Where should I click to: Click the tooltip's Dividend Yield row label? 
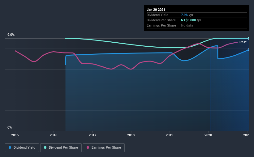[x=157, y=15]
